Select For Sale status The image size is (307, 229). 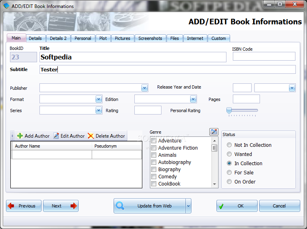(x=229, y=172)
